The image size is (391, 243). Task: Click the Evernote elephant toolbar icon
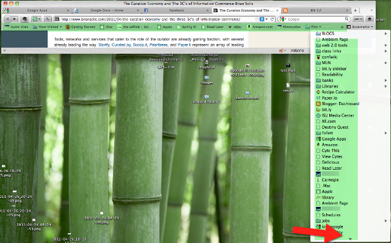tap(24, 19)
